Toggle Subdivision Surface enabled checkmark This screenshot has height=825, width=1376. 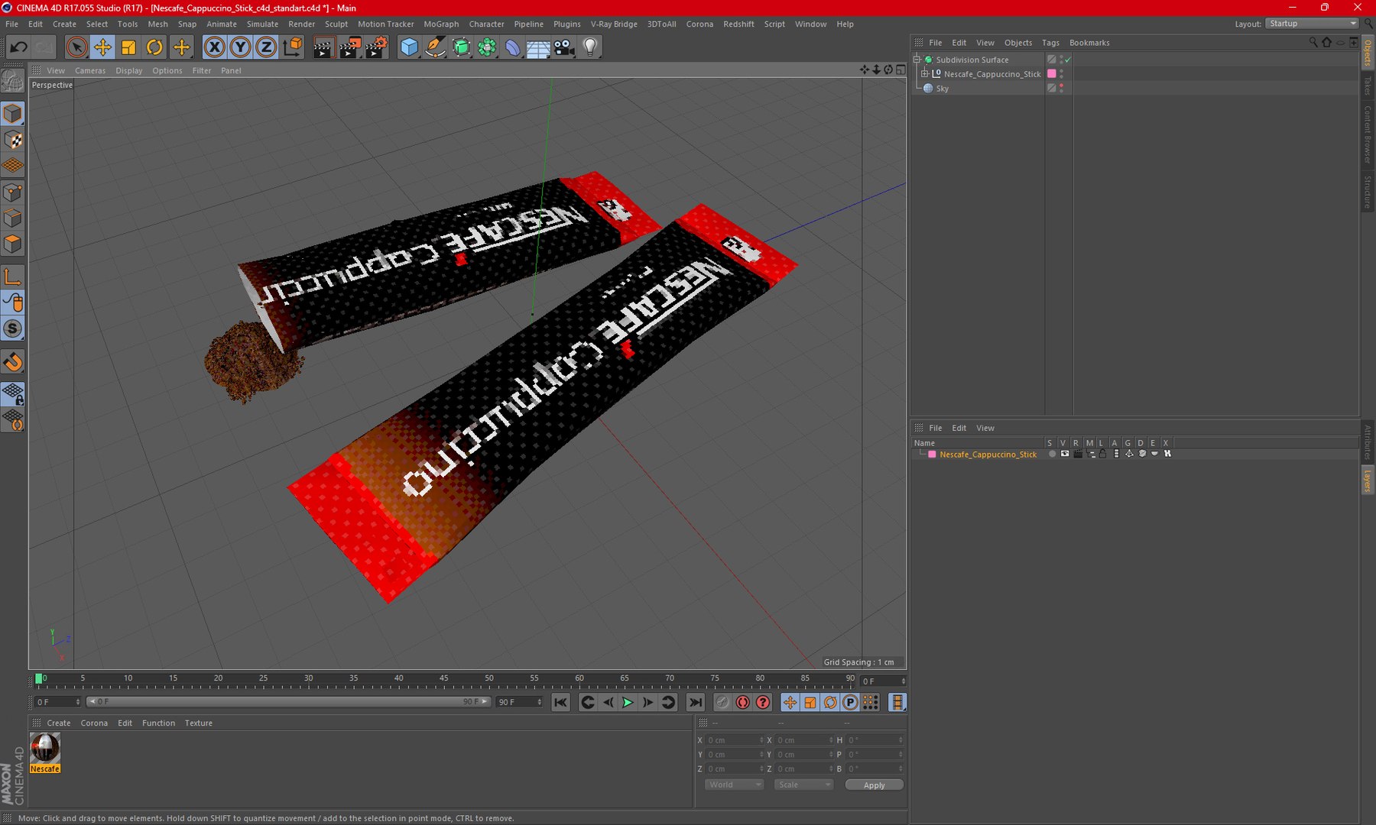tap(1068, 60)
